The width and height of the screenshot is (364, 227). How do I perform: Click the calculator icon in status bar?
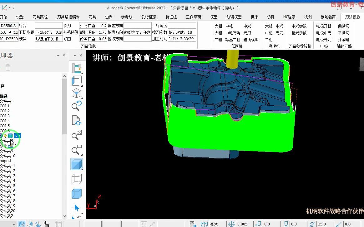pos(192,224)
